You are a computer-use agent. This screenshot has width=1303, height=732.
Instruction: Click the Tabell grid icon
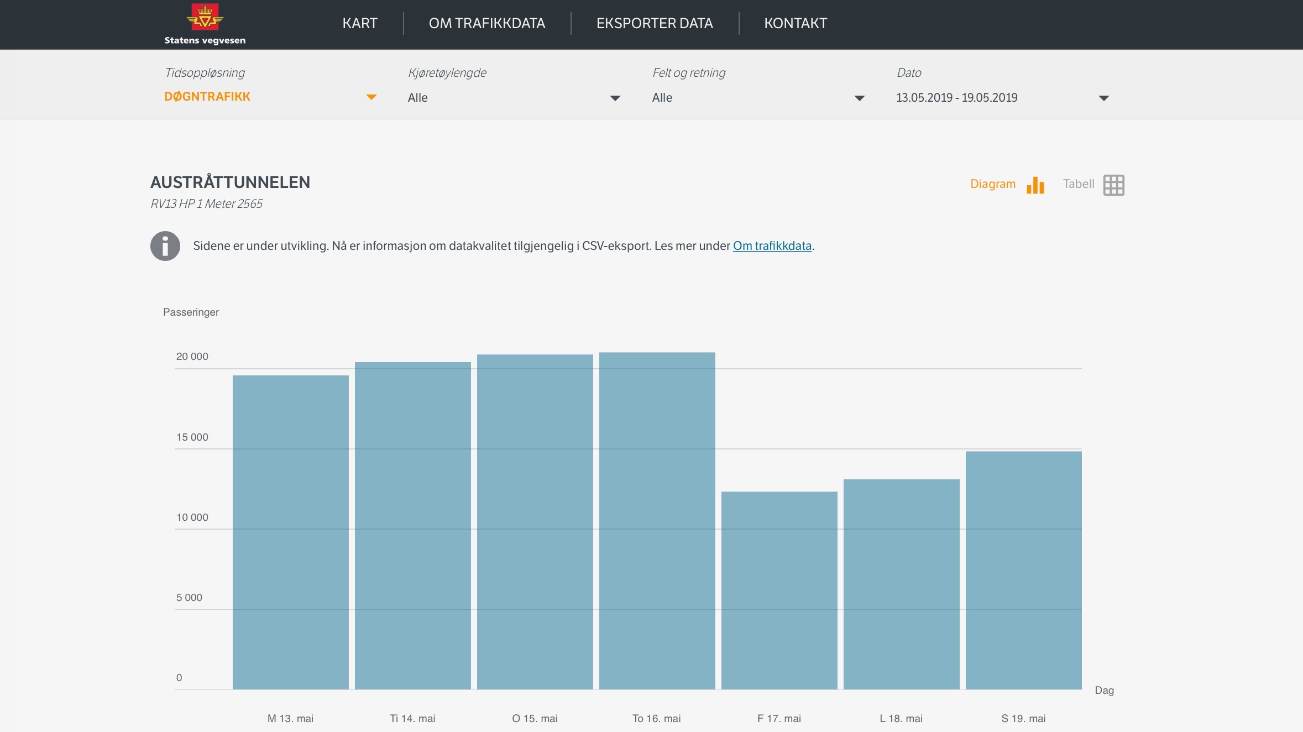coord(1113,185)
